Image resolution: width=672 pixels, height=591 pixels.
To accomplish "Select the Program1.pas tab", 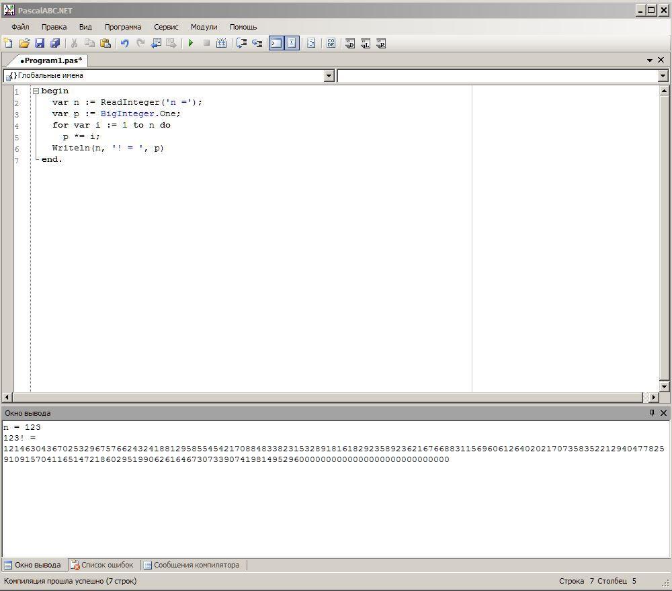I will (50, 60).
